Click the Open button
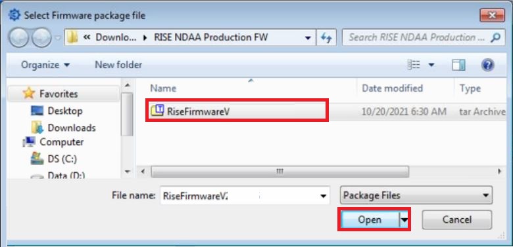Viewport: 513px width, 247px height. point(370,219)
